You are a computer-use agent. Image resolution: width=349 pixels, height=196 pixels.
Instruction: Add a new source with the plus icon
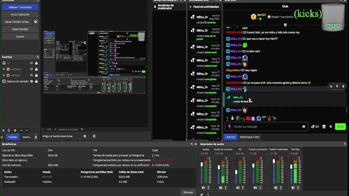click(4, 130)
